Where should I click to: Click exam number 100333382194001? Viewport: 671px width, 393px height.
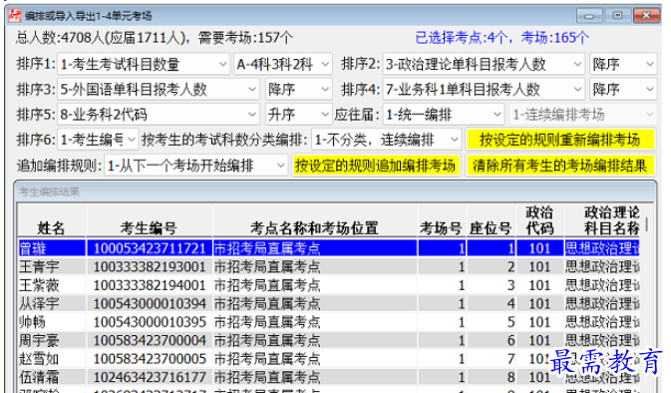[x=150, y=285]
